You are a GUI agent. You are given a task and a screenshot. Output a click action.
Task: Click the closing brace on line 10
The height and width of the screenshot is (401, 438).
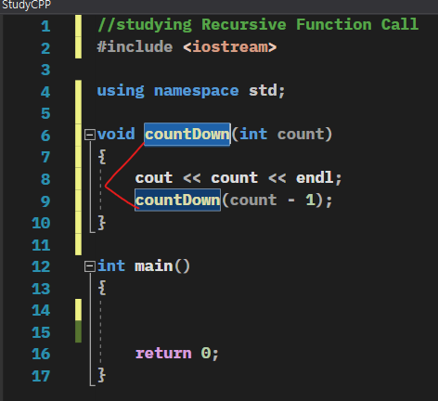point(102,223)
